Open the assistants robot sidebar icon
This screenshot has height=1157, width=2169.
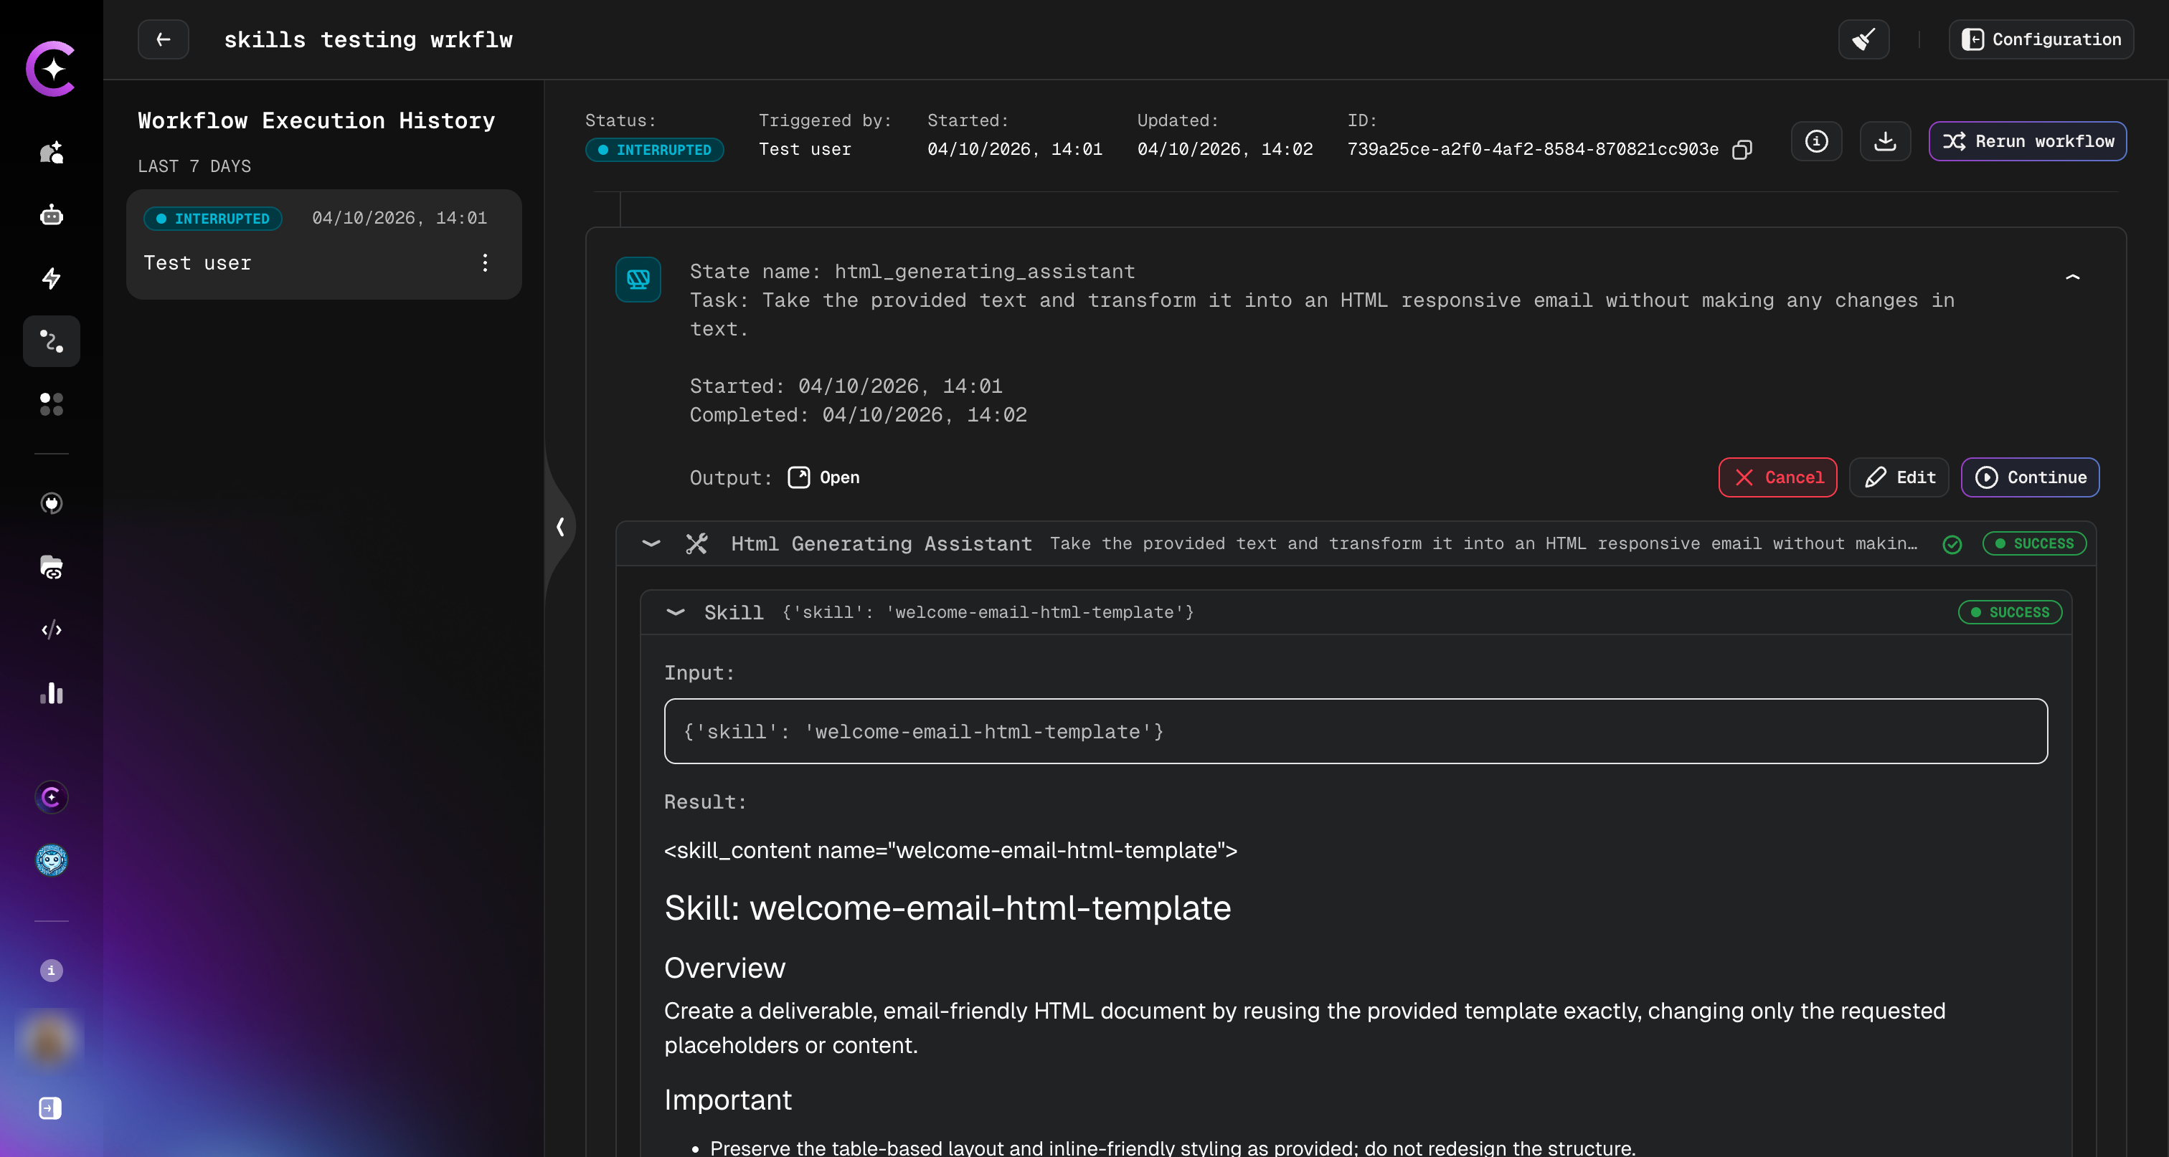52,215
